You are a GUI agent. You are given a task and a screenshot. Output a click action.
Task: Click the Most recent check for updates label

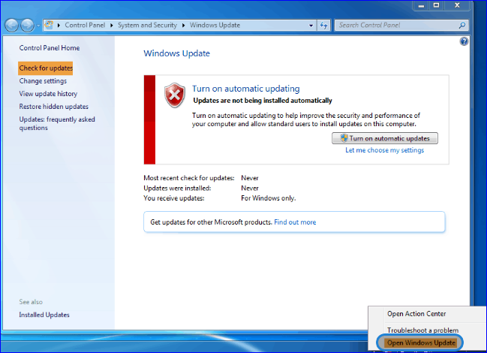coord(189,178)
